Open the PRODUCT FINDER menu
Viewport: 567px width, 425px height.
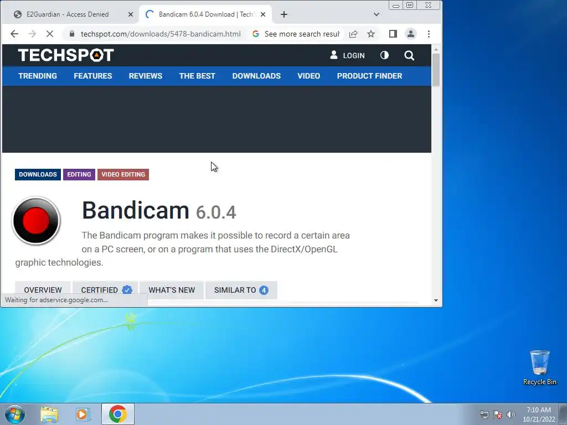point(369,76)
